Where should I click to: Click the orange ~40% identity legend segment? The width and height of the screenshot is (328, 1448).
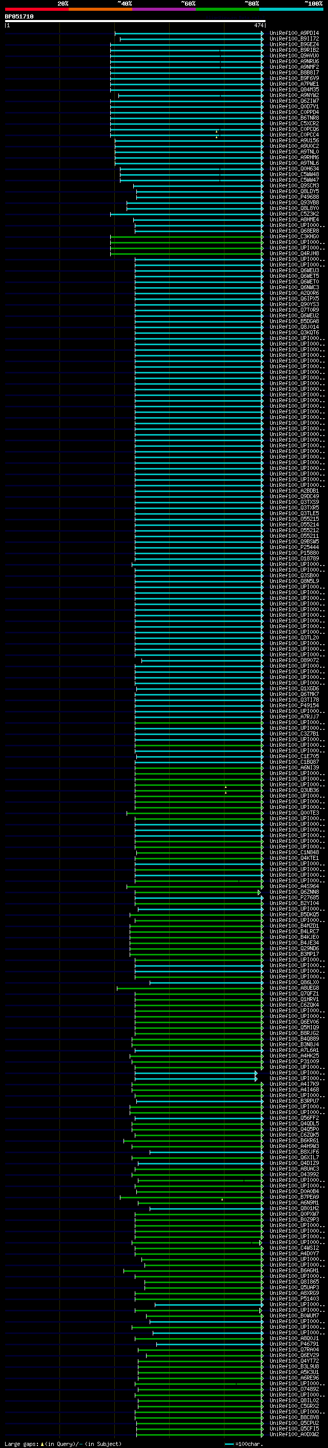100,10
